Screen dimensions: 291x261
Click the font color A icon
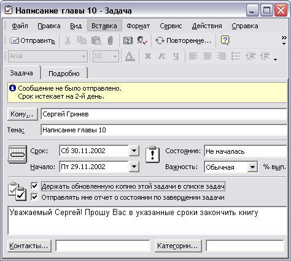pos(130,56)
